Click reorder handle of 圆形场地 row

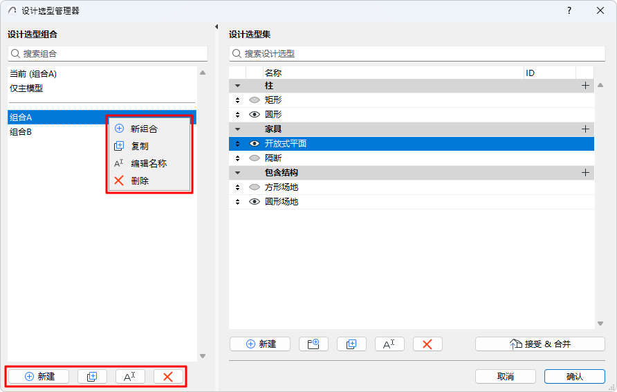click(237, 202)
